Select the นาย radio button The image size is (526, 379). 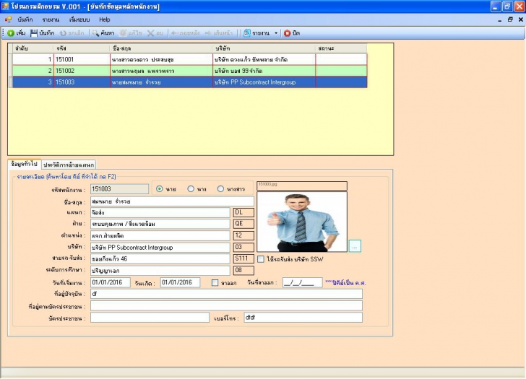pyautogui.click(x=160, y=189)
